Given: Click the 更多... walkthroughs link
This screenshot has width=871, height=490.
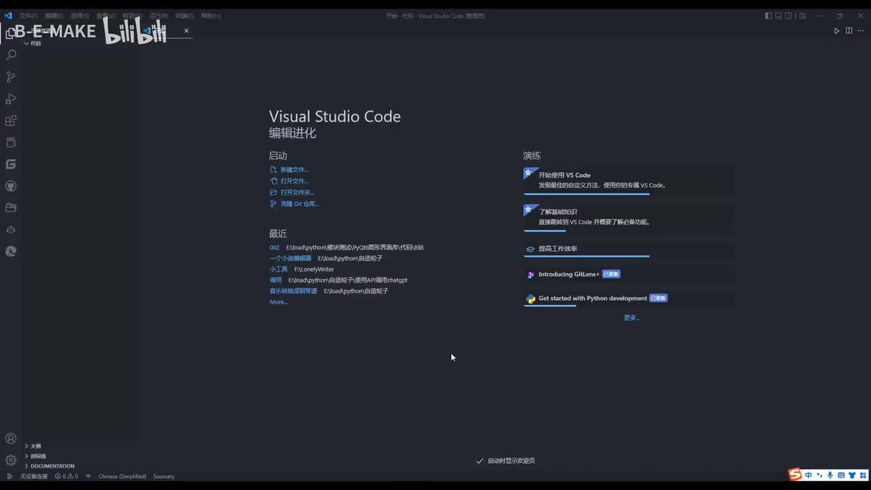Looking at the screenshot, I should click(631, 318).
